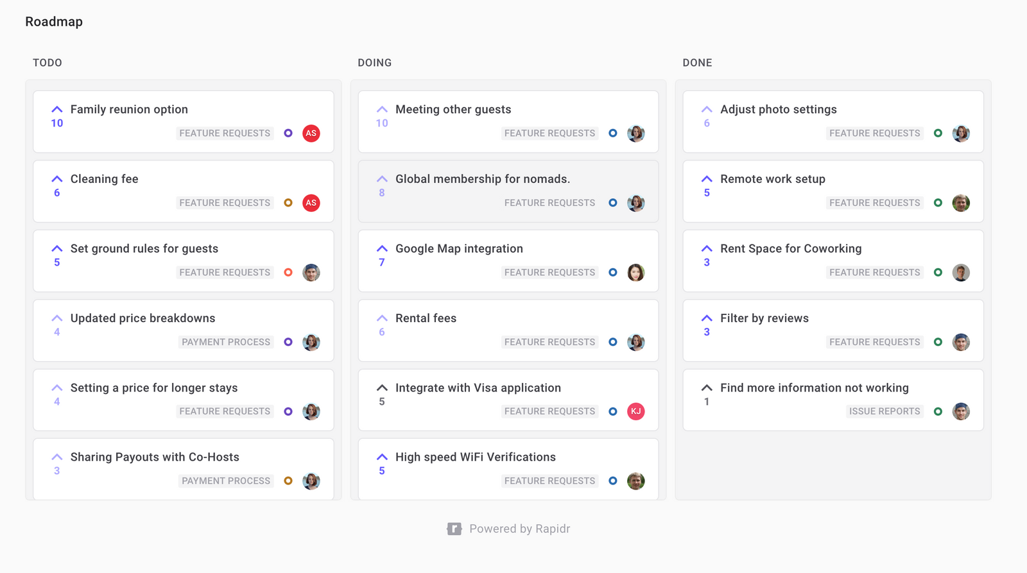This screenshot has width=1027, height=573.
Task: Select the DONE column header
Action: [x=697, y=62]
